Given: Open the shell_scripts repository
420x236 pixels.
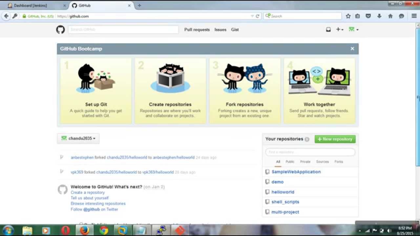Looking at the screenshot, I should pos(285,202).
